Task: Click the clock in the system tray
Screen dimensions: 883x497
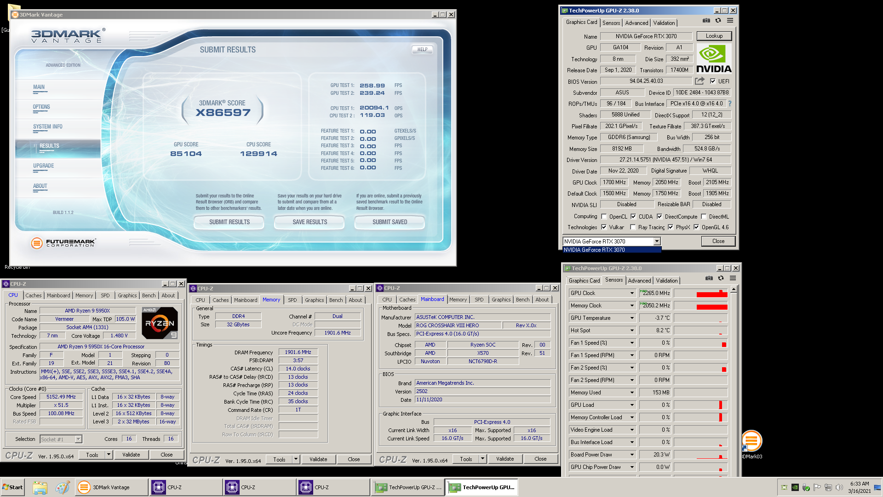Action: tap(859, 487)
